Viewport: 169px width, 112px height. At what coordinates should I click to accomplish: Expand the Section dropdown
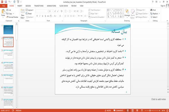pos(30,17)
